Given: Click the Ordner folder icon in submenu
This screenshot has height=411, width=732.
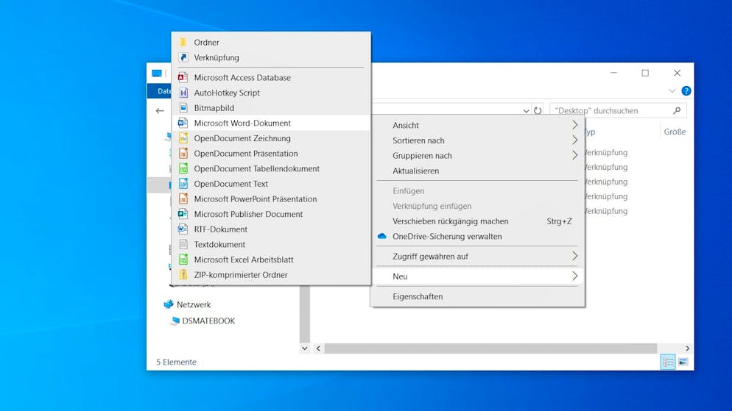Looking at the screenshot, I should (x=183, y=42).
